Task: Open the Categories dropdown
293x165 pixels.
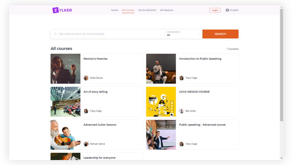Action: click(183, 34)
